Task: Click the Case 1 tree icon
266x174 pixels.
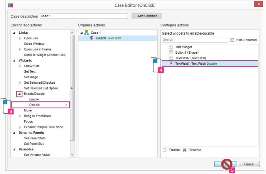Action: [x=86, y=32]
